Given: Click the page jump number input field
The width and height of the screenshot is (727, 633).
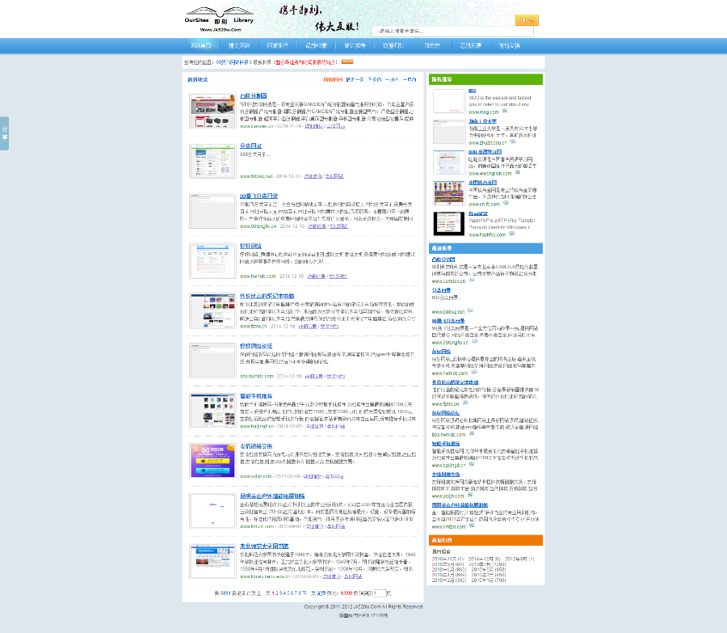Looking at the screenshot, I should click(380, 593).
